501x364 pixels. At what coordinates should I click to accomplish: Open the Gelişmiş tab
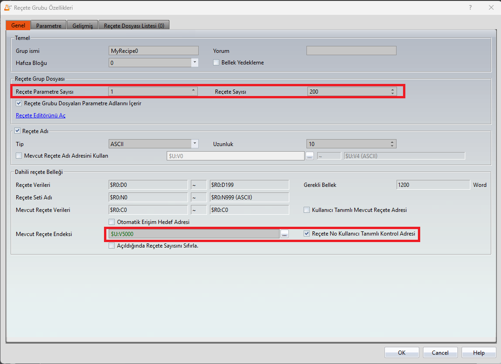[x=83, y=26]
